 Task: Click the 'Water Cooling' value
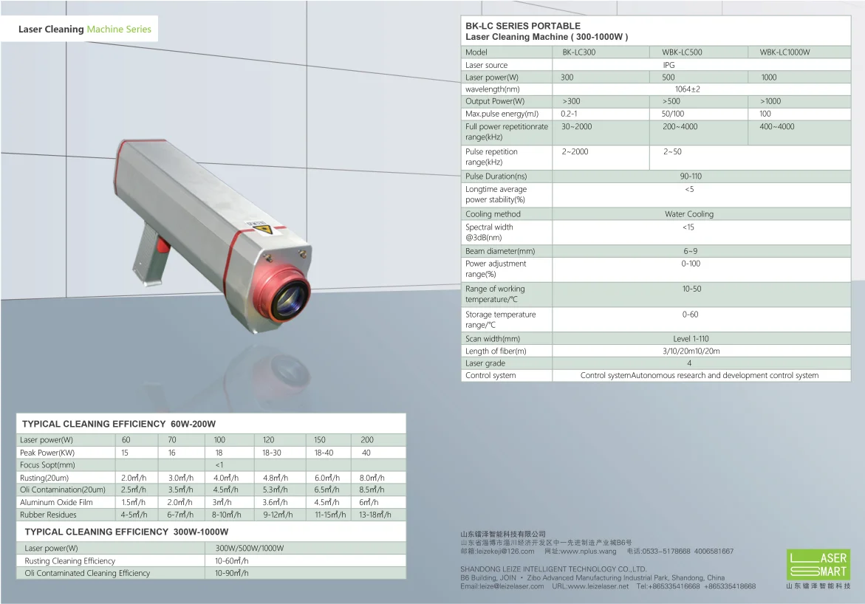(689, 214)
